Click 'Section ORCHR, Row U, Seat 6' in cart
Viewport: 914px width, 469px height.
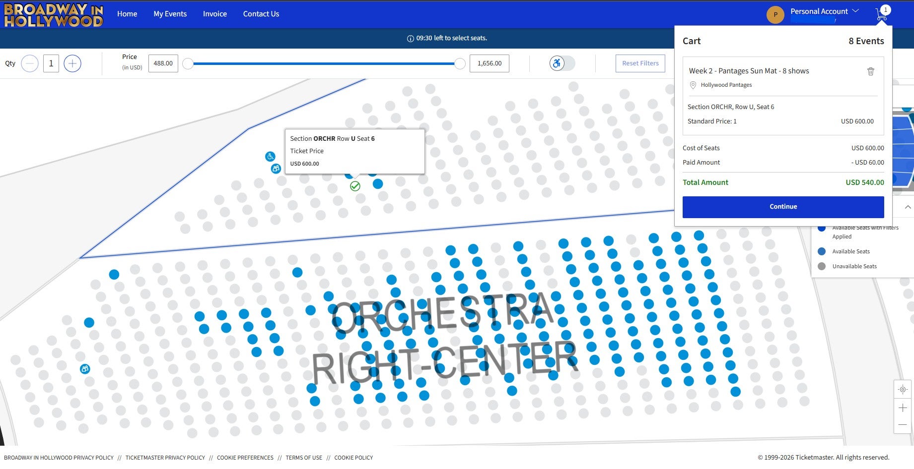731,107
